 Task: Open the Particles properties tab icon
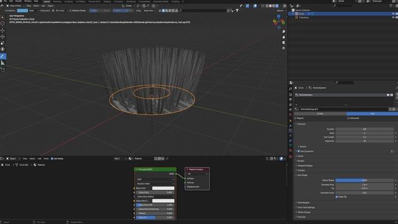[x=290, y=131]
